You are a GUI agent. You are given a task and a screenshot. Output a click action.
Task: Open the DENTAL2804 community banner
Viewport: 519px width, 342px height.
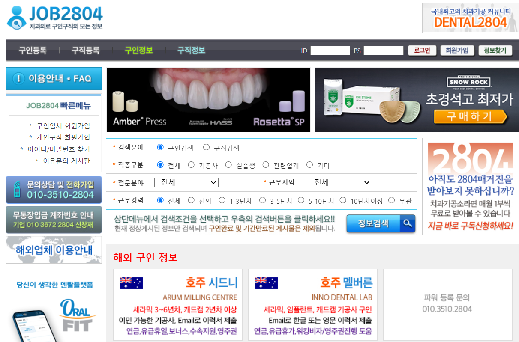[470, 18]
